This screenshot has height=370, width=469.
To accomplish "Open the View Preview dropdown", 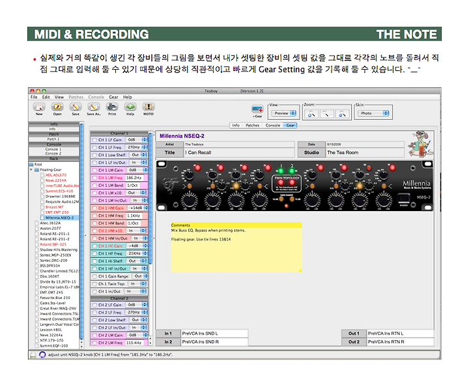I will (283, 113).
